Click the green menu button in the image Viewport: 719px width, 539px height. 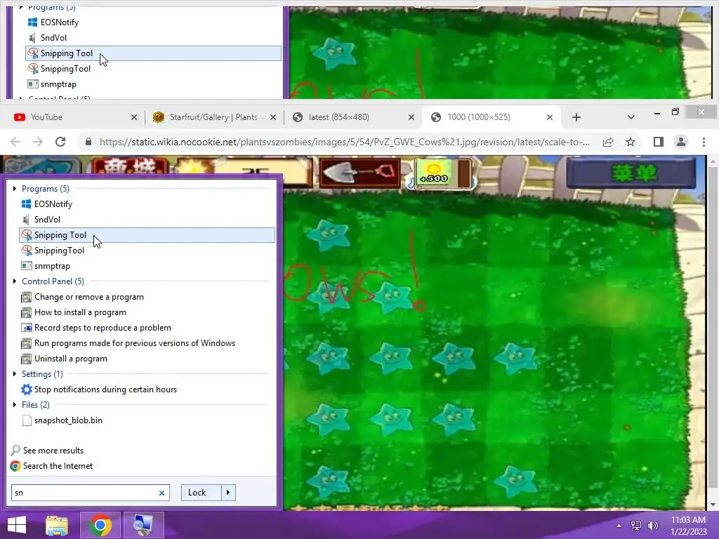tap(631, 173)
